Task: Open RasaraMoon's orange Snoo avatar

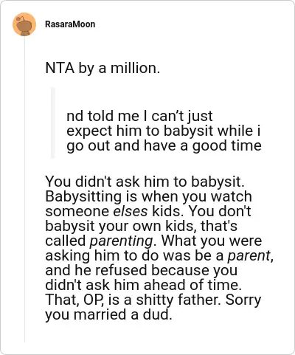Action: pyautogui.click(x=24, y=24)
